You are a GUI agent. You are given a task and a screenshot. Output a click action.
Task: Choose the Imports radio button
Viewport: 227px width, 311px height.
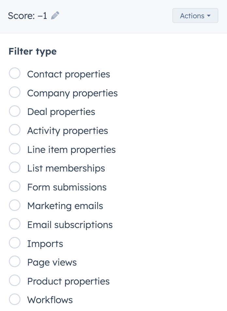[15, 243]
